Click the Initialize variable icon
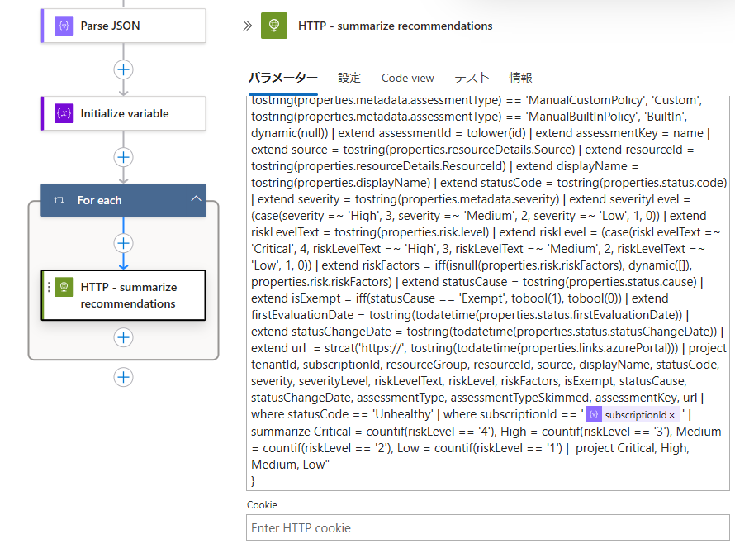Viewport: 735px width, 544px height. (64, 113)
